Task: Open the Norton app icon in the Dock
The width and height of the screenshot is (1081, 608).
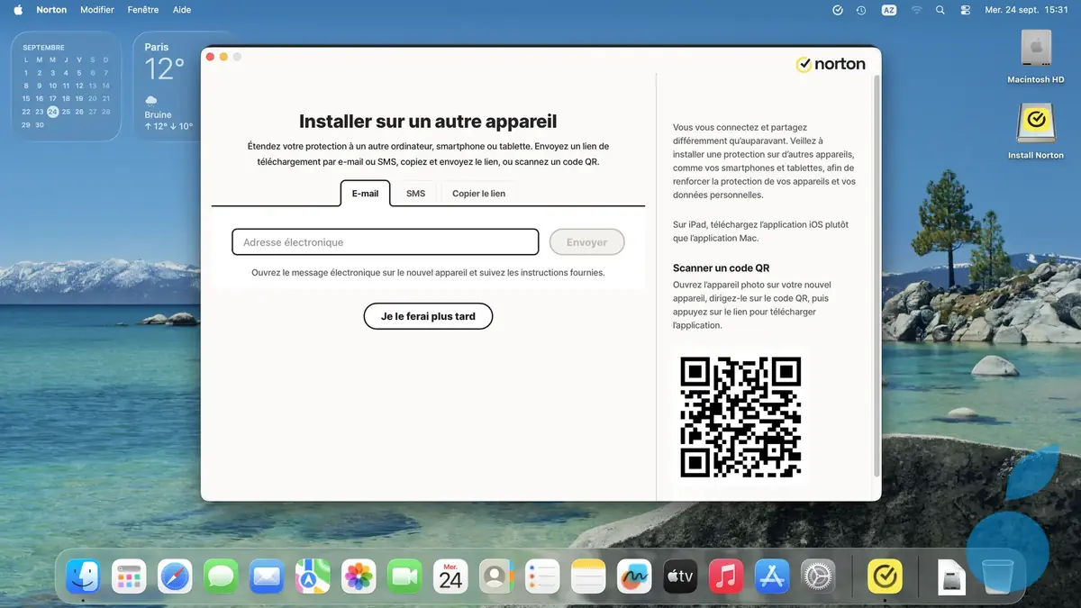Action: pyautogui.click(x=885, y=576)
